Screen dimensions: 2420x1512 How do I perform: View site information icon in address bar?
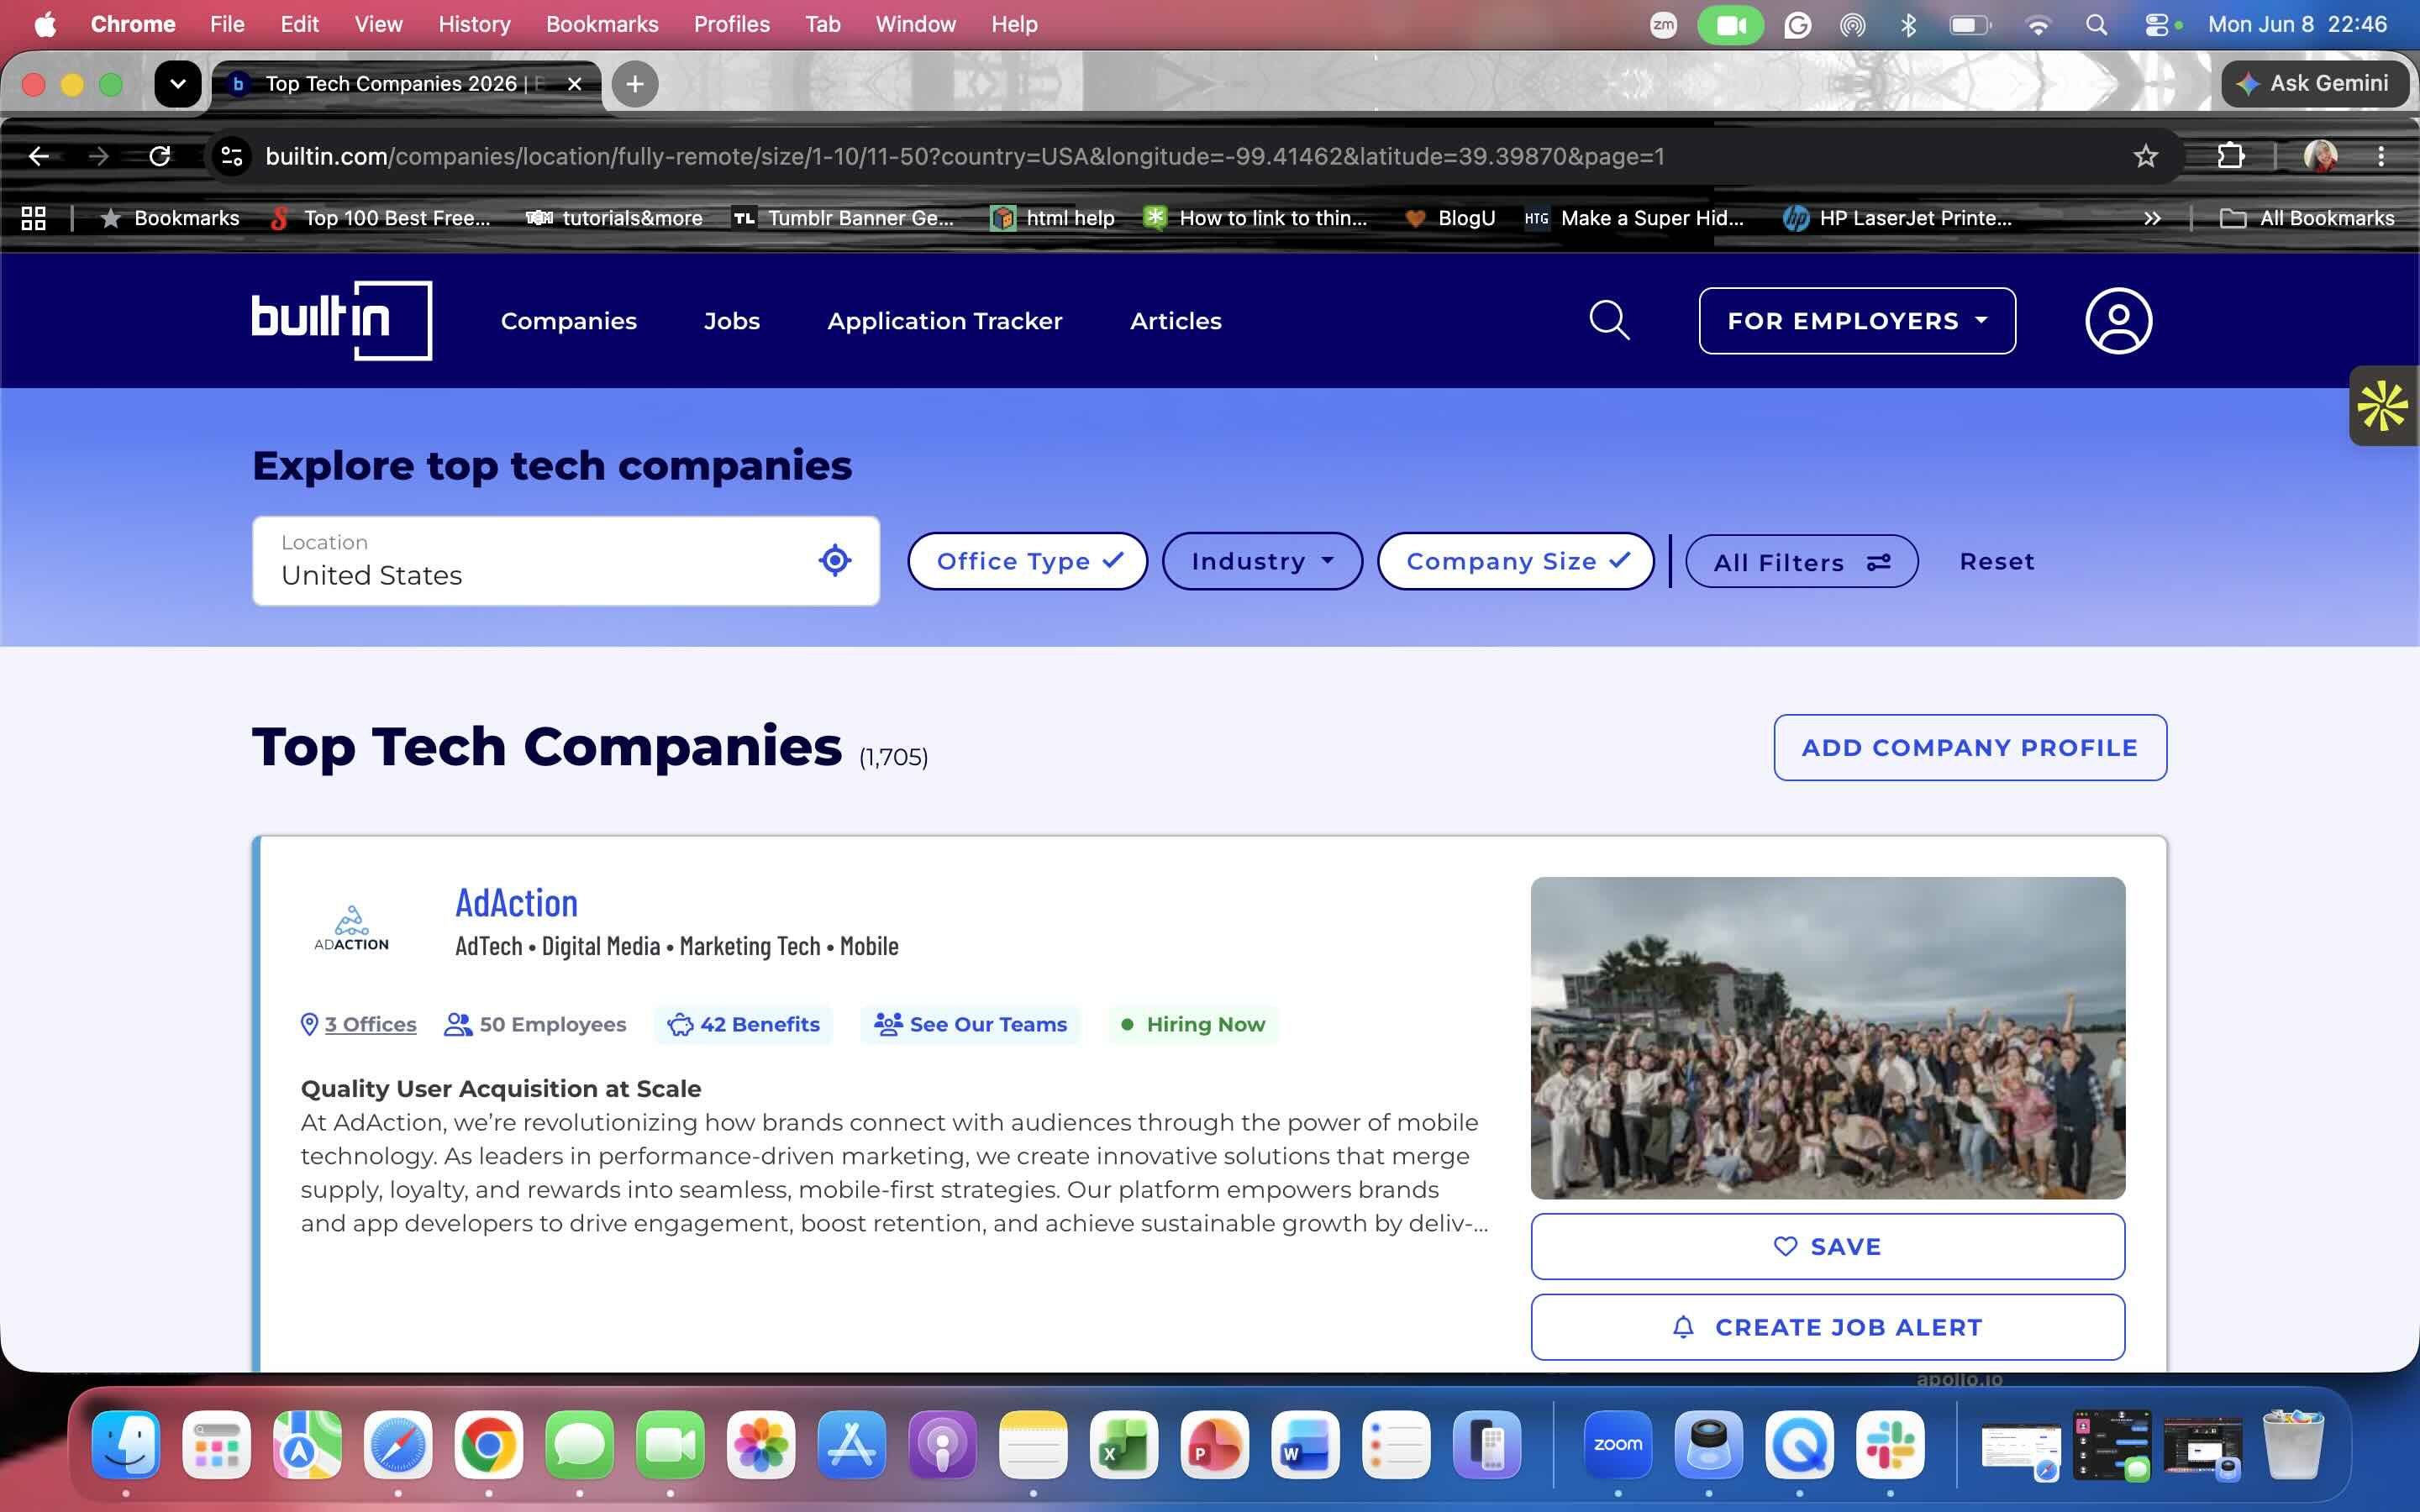232,156
